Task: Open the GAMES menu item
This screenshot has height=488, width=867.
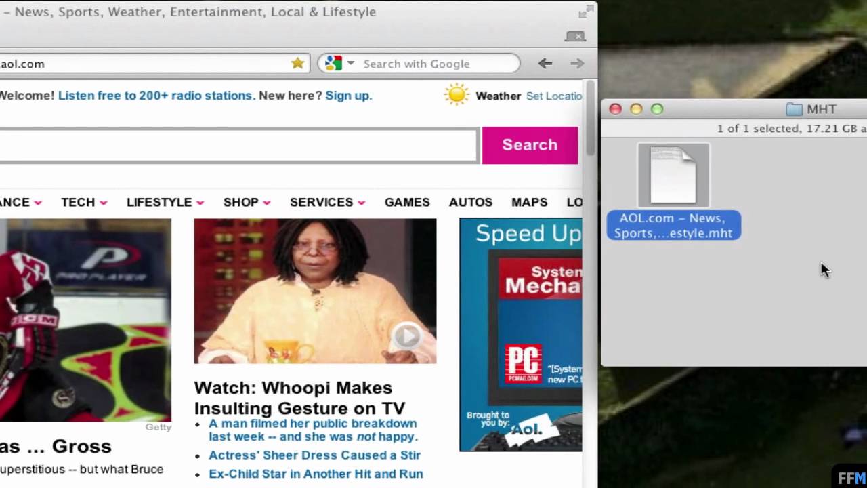Action: pyautogui.click(x=407, y=202)
